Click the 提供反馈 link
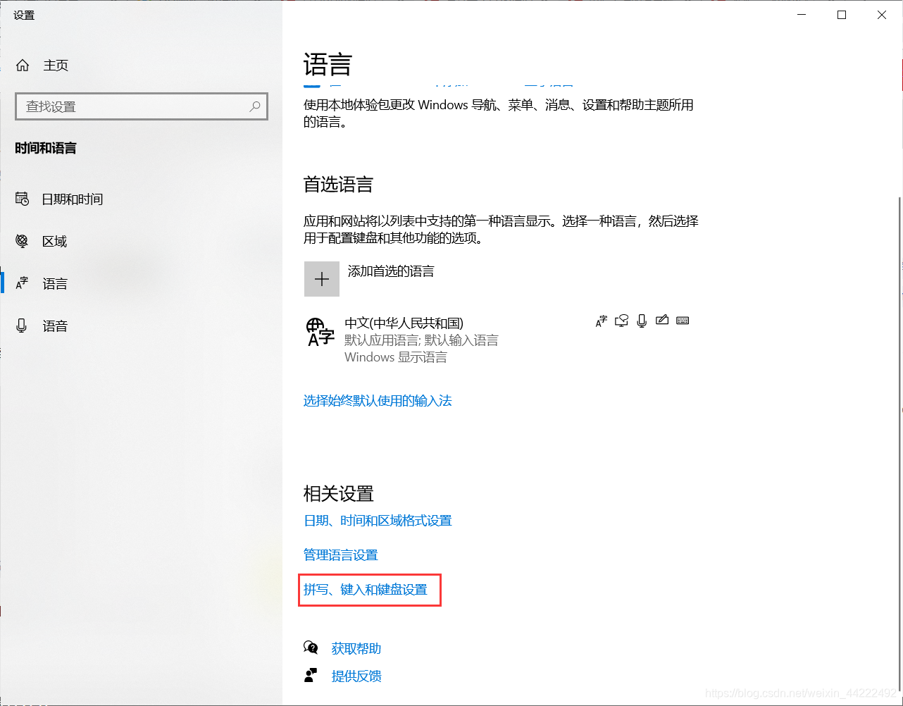This screenshot has width=903, height=706. point(356,676)
